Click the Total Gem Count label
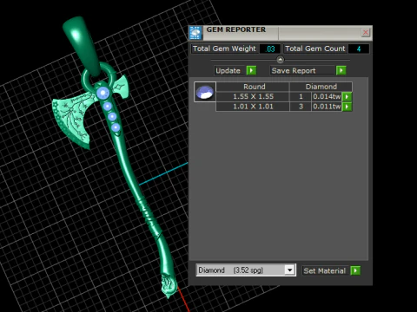The width and height of the screenshot is (417, 312). click(x=315, y=49)
